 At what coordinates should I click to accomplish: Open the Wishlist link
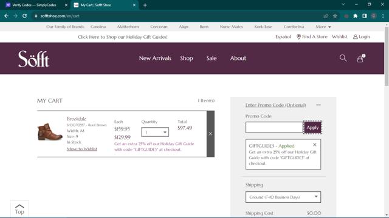[339, 36]
